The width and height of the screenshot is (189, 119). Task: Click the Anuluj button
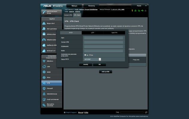pyautogui.click(x=85, y=65)
